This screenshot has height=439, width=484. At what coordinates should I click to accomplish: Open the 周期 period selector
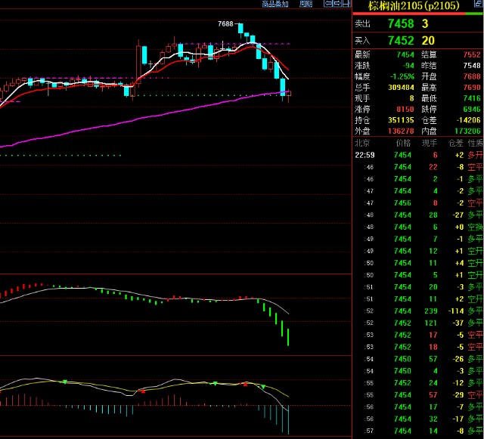click(x=305, y=4)
